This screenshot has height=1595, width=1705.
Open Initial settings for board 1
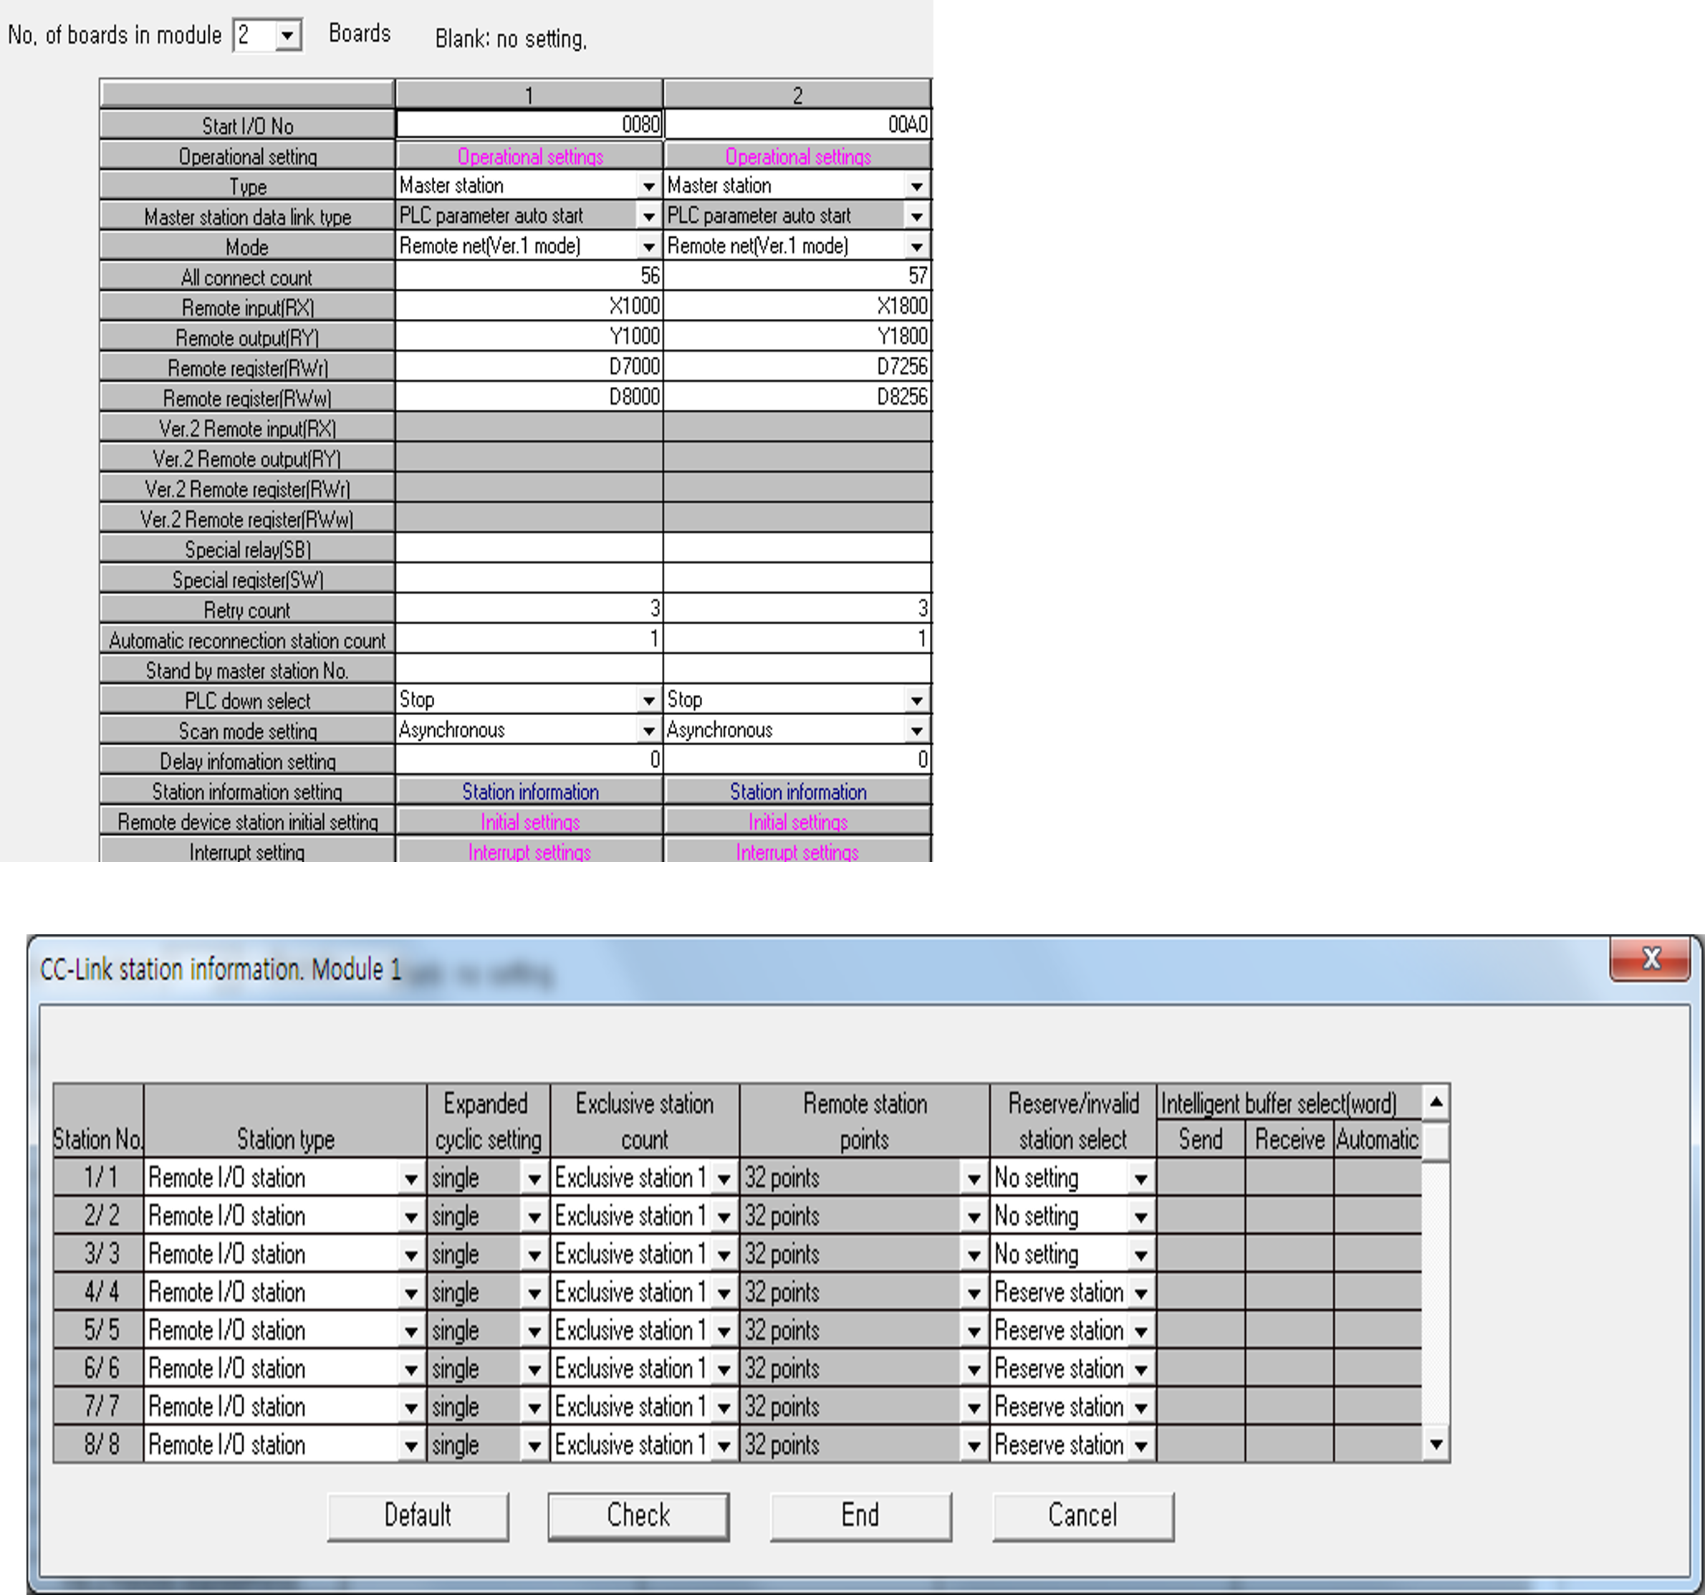(529, 821)
